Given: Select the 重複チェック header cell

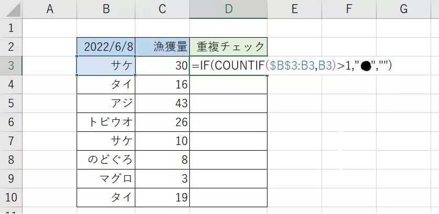Looking at the screenshot, I should [228, 47].
